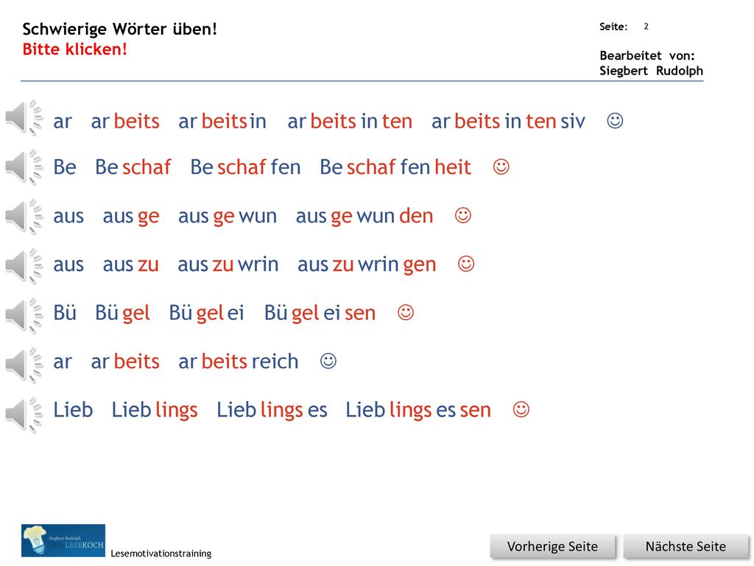Screen dimensions: 754x566
Task: Click the full word 'Be schaf fen heit'
Action: coord(395,167)
